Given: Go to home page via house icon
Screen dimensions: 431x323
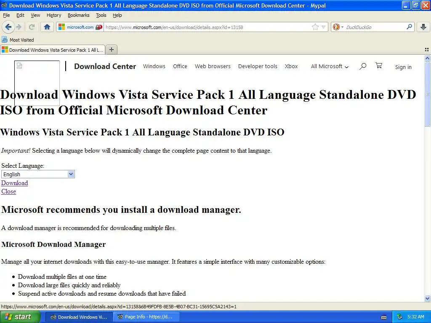Looking at the screenshot, I should point(47,27).
